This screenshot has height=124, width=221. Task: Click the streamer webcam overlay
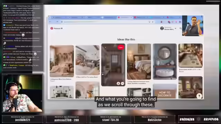pos(22,93)
